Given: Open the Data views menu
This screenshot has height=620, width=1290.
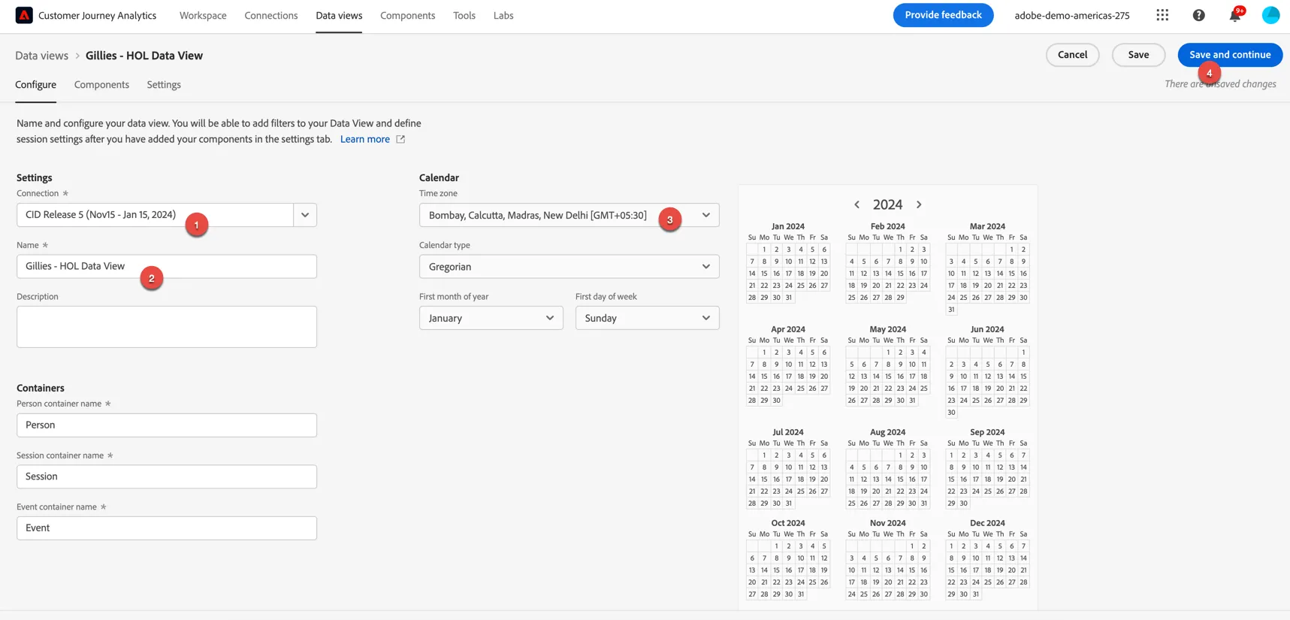Looking at the screenshot, I should 339,15.
